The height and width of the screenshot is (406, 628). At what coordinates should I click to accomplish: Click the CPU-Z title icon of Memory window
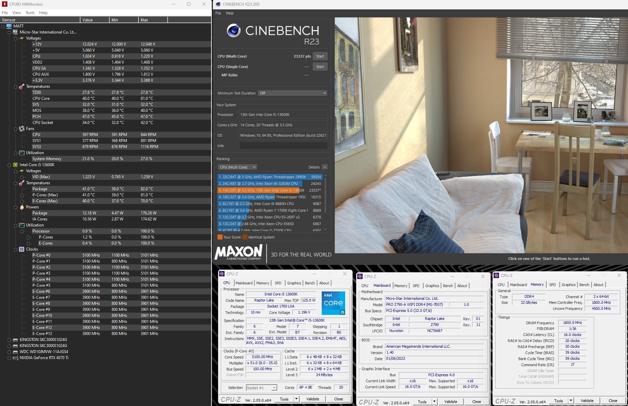(x=496, y=275)
